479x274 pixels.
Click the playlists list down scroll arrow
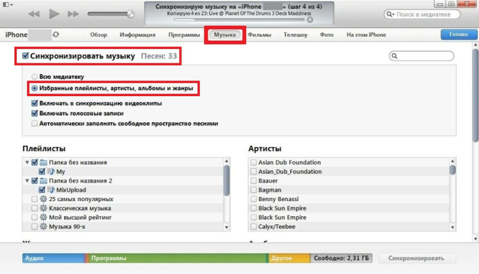(226, 227)
